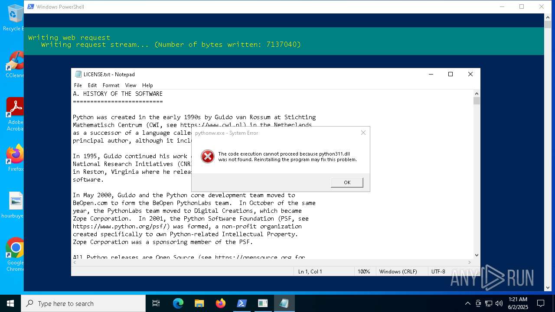555x312 pixels.
Task: Select Google Chrome desktop shortcut
Action: (x=16, y=254)
